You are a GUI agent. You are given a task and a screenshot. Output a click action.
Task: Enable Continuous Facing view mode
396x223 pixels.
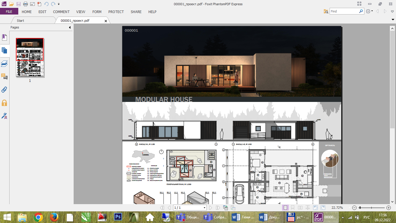point(307,208)
